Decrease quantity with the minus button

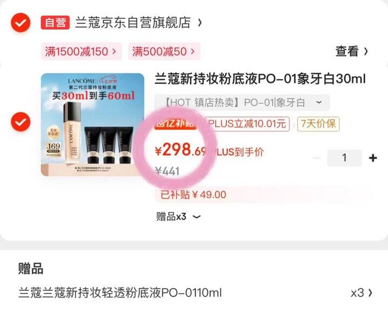(317, 158)
